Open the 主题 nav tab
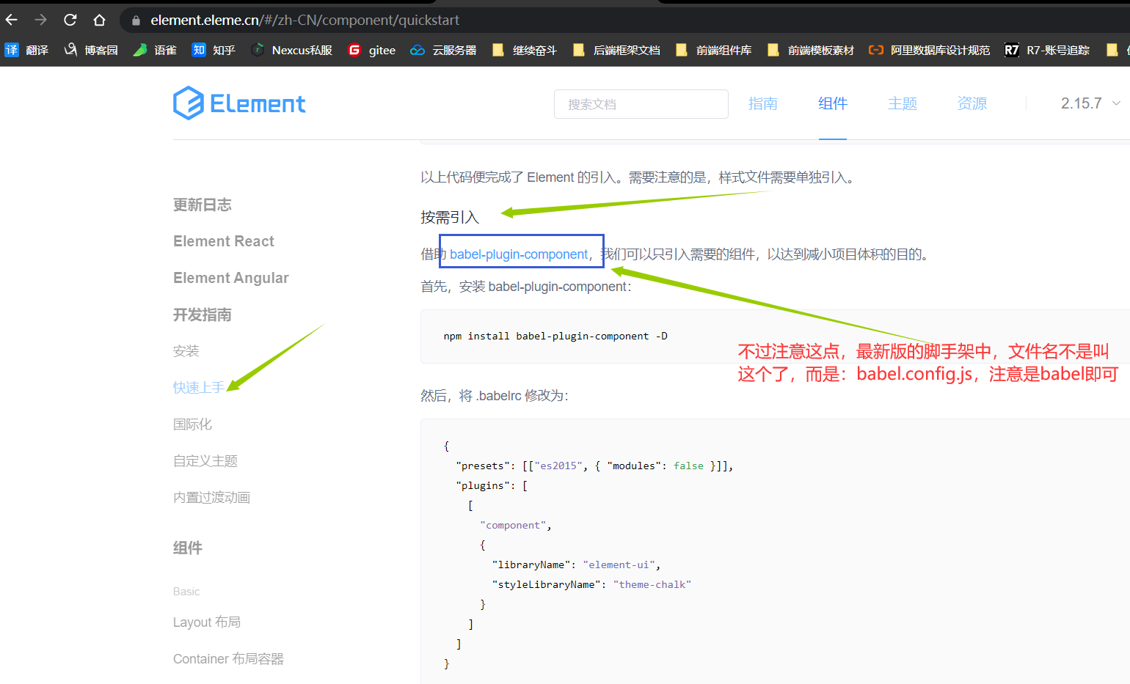 click(903, 103)
